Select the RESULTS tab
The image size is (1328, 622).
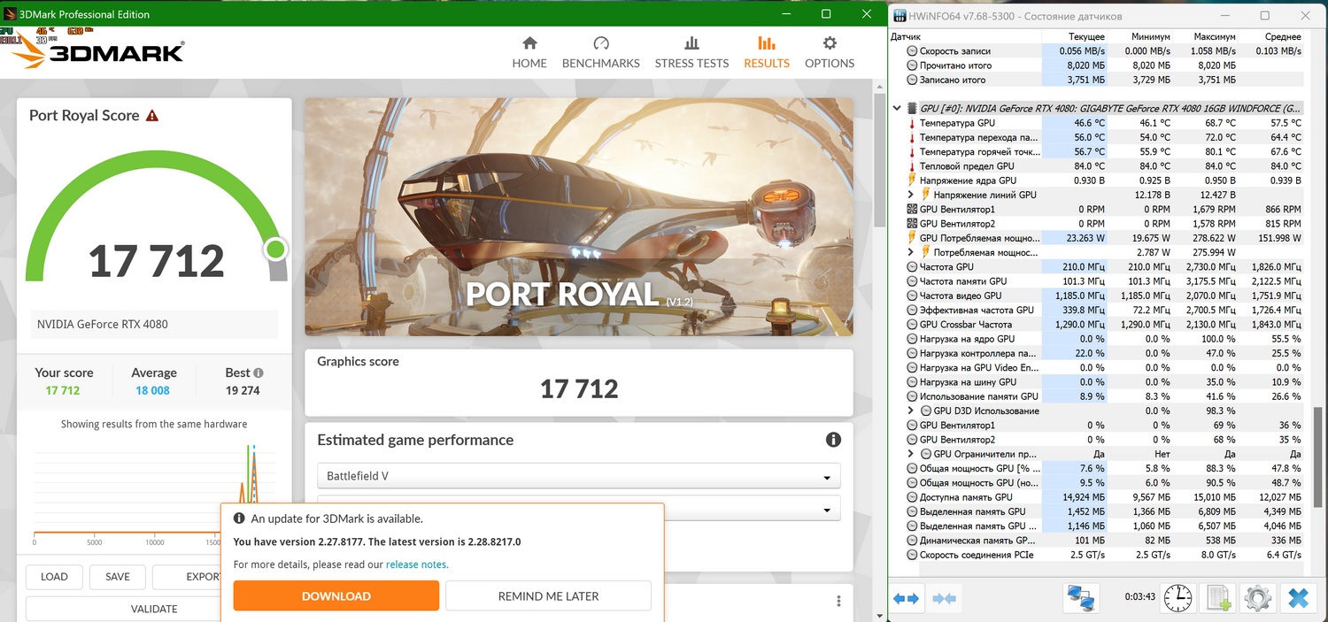point(767,52)
